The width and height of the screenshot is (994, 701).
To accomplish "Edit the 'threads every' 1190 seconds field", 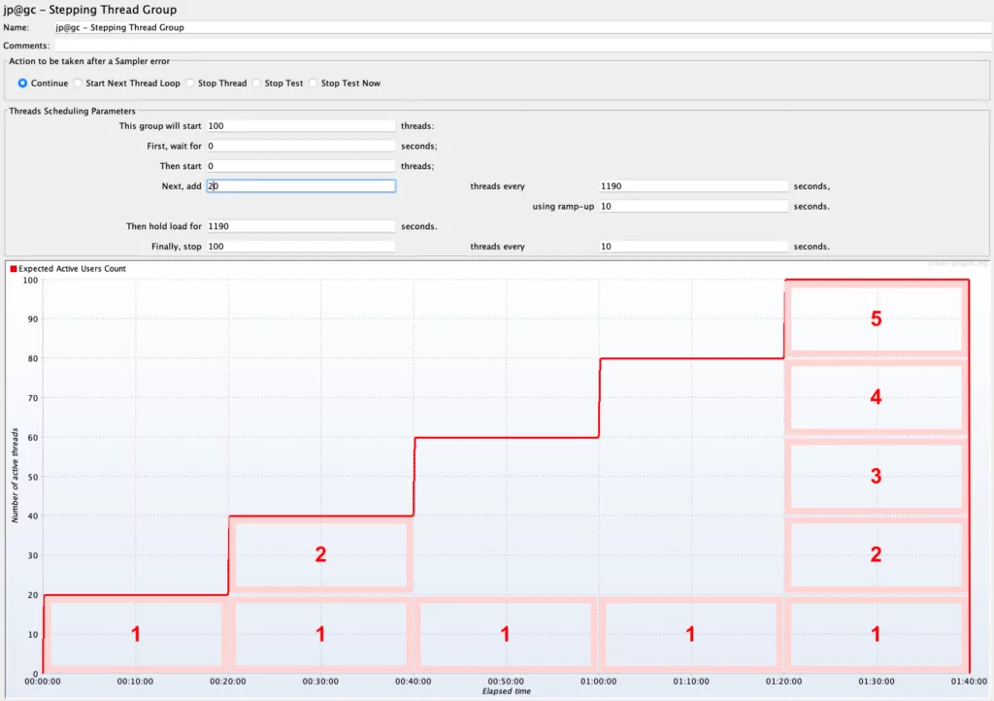I will 693,185.
